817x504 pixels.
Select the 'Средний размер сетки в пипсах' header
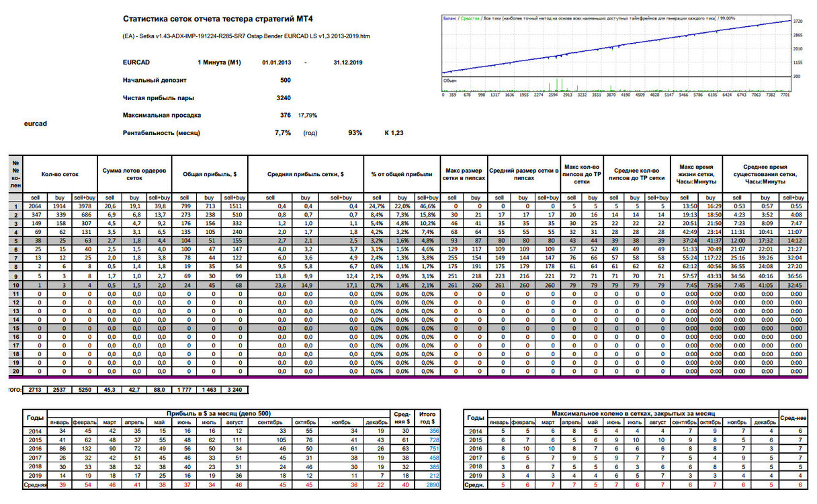pos(523,175)
